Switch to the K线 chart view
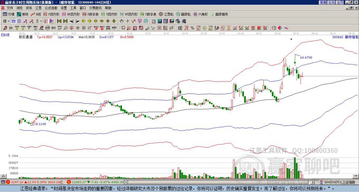Screen dimensions: 359x192 click(x=36, y=14)
